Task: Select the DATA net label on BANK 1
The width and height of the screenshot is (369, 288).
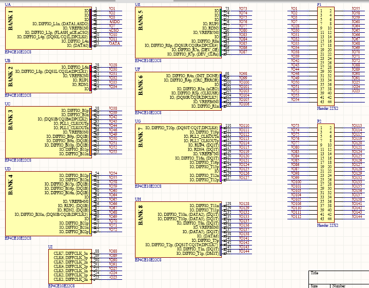Action: 115,44
